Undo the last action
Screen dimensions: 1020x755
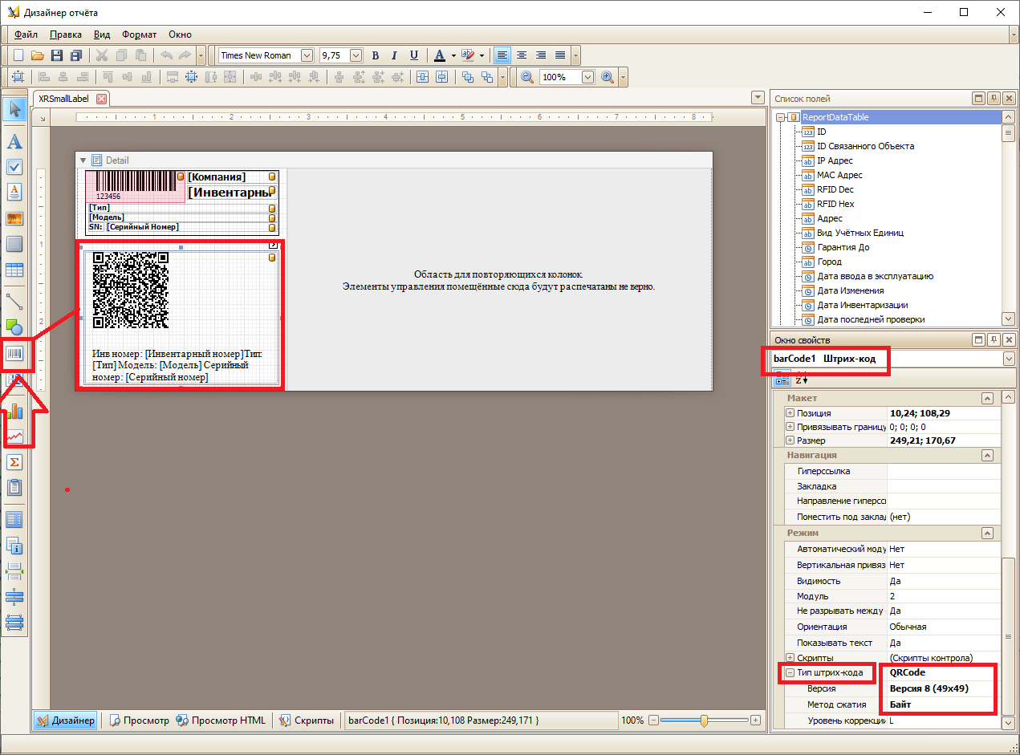pyautogui.click(x=166, y=55)
